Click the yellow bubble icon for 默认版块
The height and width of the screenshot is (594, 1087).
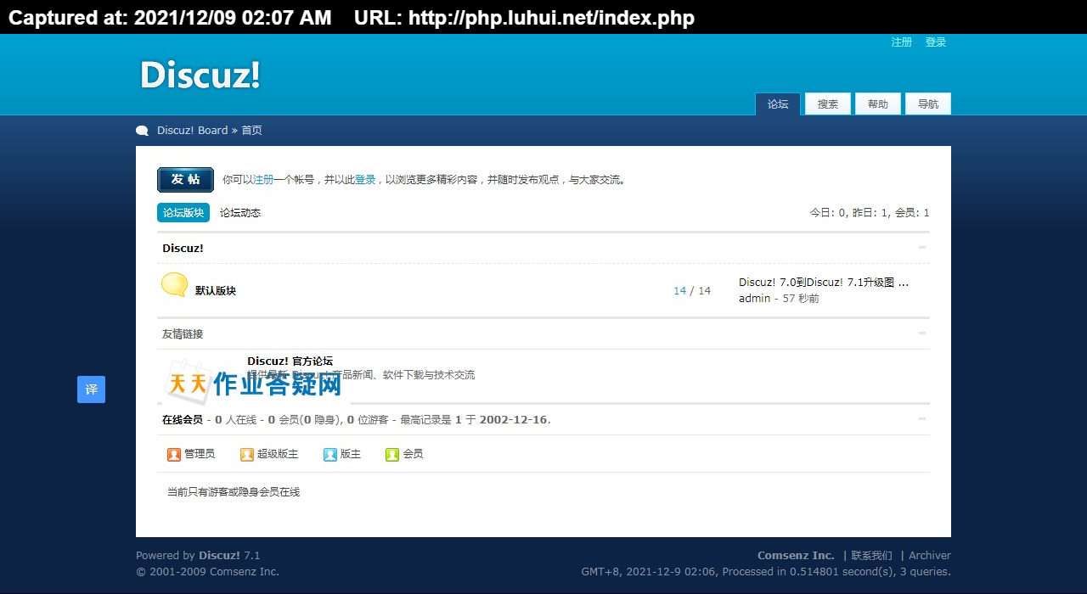174,285
